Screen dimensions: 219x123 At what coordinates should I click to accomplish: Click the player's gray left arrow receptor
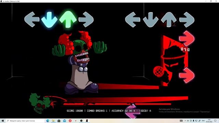tap(133, 19)
